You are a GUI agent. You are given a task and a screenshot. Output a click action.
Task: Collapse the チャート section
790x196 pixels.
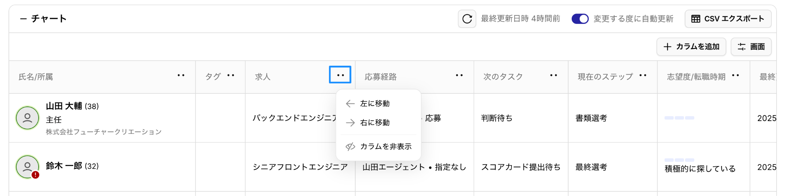pyautogui.click(x=24, y=19)
